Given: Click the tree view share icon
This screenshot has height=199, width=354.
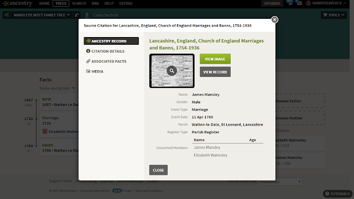Looking at the screenshot, I should (7, 15).
